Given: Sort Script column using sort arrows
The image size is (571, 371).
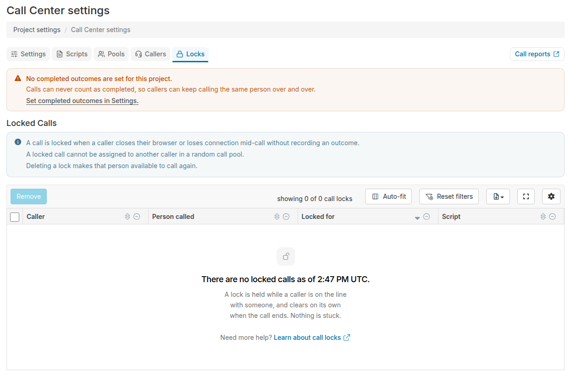Looking at the screenshot, I should tap(543, 217).
